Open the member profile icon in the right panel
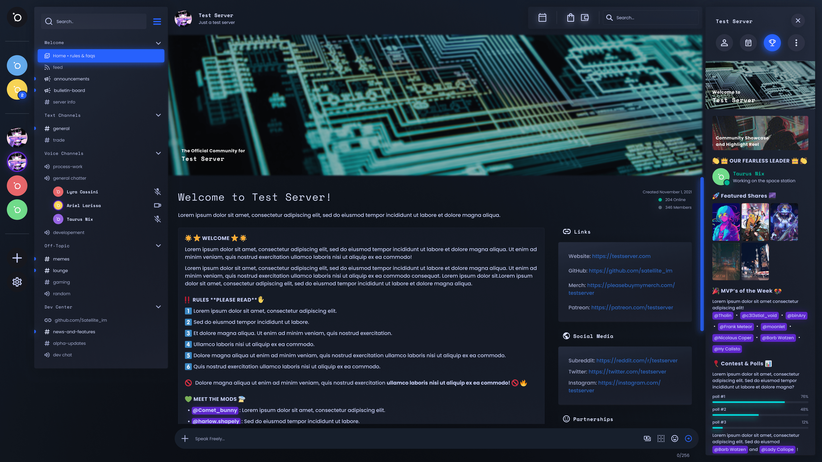Screen dimensions: 822x462 tap(724, 43)
